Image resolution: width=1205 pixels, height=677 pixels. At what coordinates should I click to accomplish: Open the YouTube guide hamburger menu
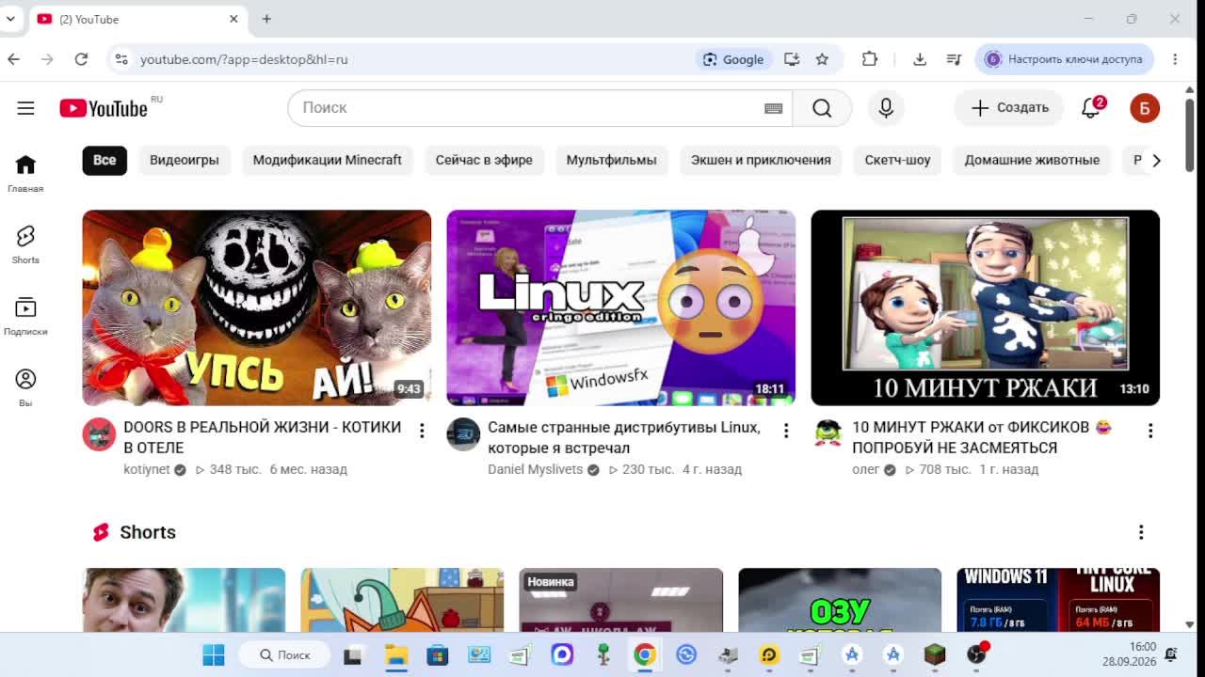point(25,108)
